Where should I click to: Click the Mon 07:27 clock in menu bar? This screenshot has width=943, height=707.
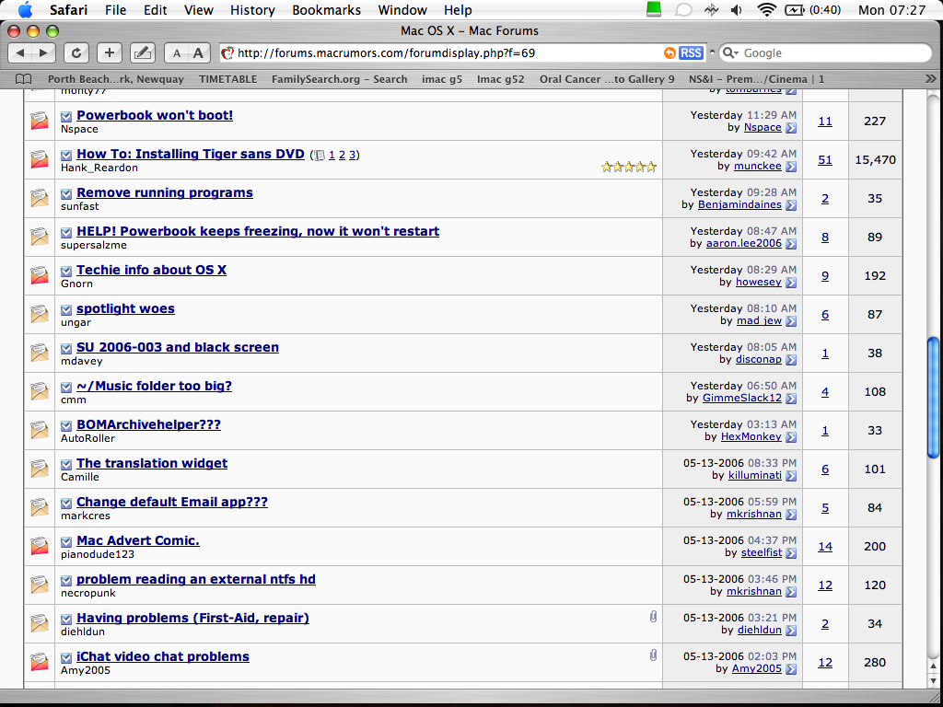891,9
